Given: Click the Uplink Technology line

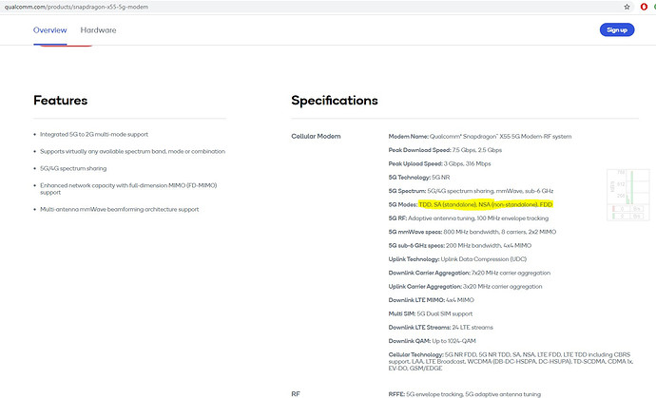Looking at the screenshot, I should pos(457,259).
